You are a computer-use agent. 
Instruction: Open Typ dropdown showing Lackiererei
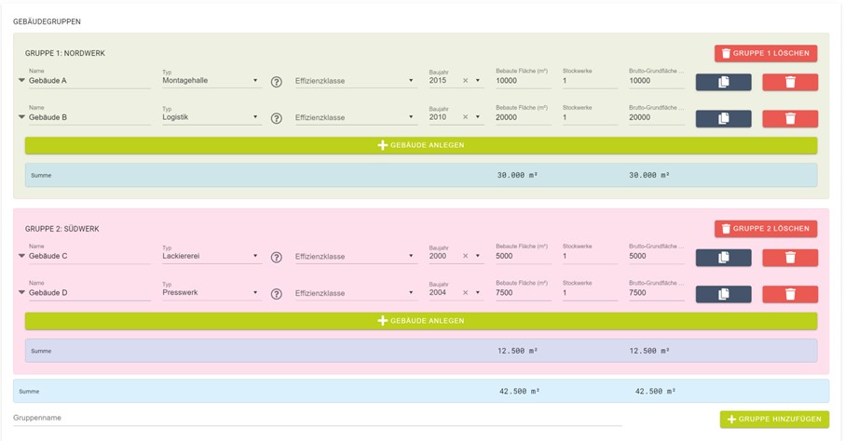210,256
